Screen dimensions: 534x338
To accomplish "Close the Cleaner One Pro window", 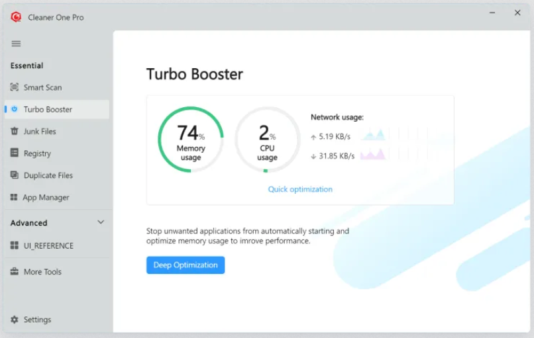I will [x=517, y=13].
